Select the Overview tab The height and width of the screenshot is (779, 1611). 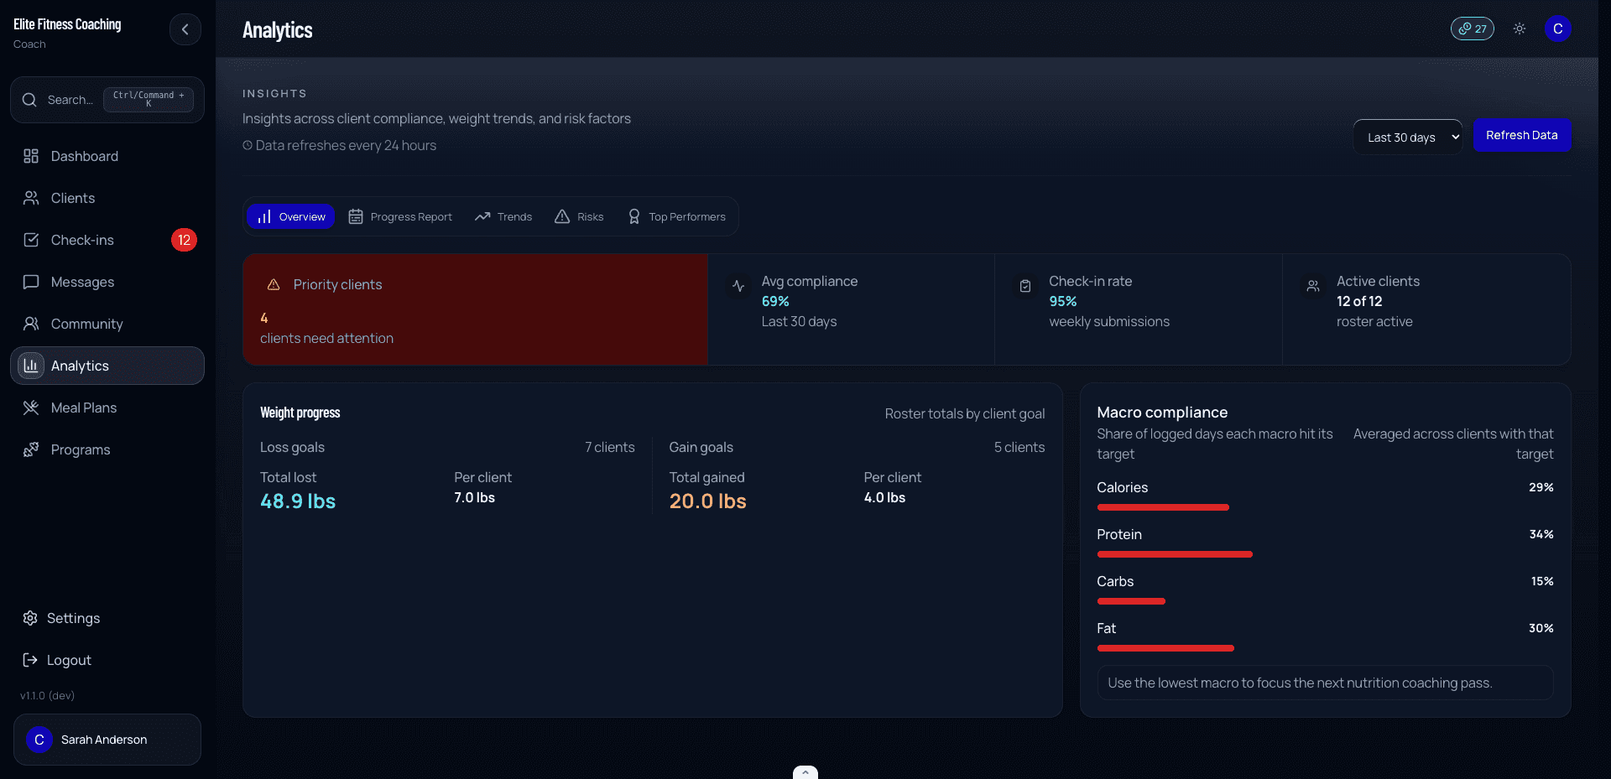[x=291, y=216]
